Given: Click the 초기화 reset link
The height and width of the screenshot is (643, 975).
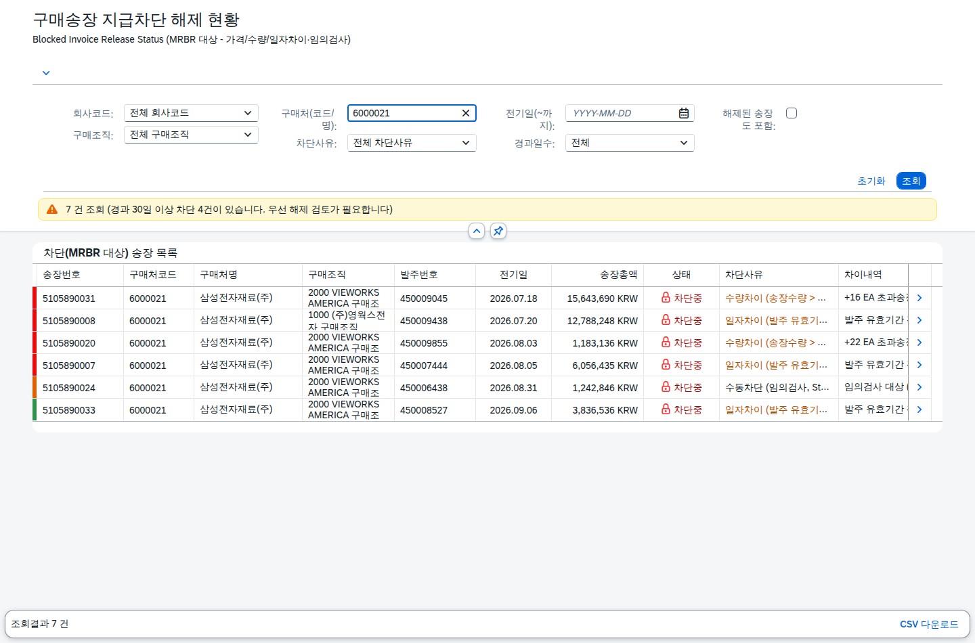Looking at the screenshot, I should pyautogui.click(x=871, y=181).
